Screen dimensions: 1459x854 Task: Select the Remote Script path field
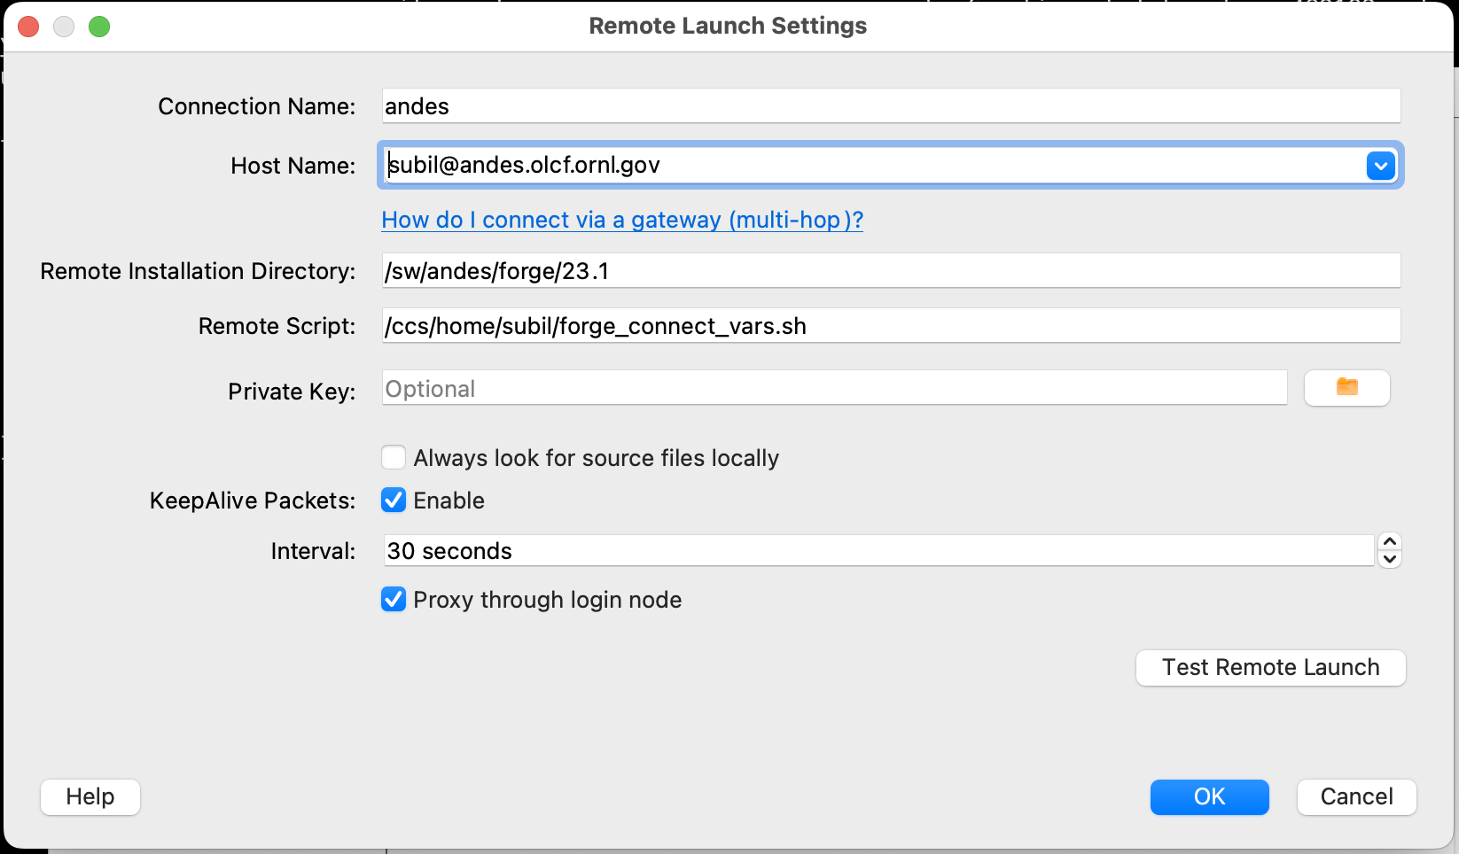pyautogui.click(x=890, y=326)
